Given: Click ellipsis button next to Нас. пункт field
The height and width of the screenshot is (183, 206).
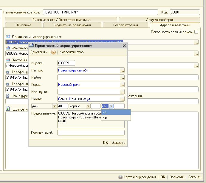Looking at the screenshot, I should point(122,92).
